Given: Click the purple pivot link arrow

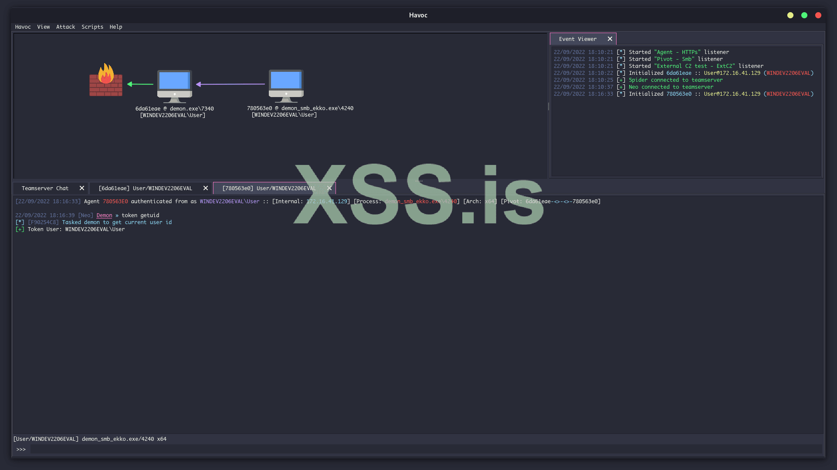Looking at the screenshot, I should [x=230, y=84].
